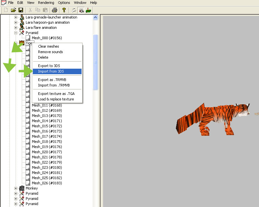Click the Monkey item icon

[x=22, y=188]
